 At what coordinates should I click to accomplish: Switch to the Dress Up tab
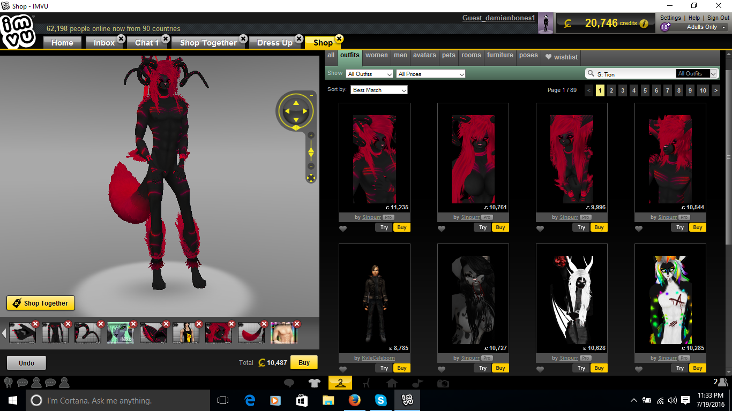point(275,43)
